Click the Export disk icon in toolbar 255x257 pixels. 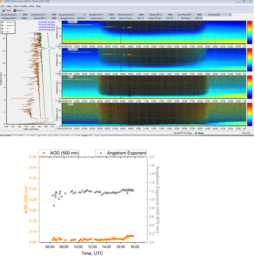click(x=15, y=10)
